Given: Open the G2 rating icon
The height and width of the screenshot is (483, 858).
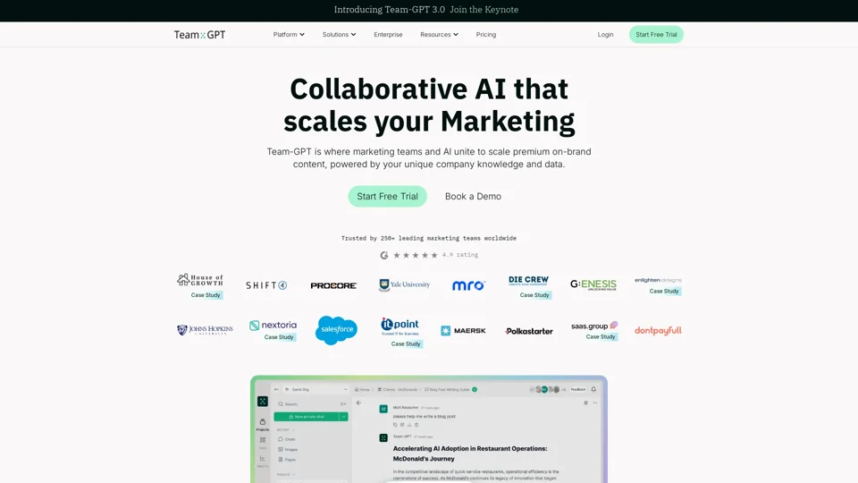Looking at the screenshot, I should coord(384,255).
